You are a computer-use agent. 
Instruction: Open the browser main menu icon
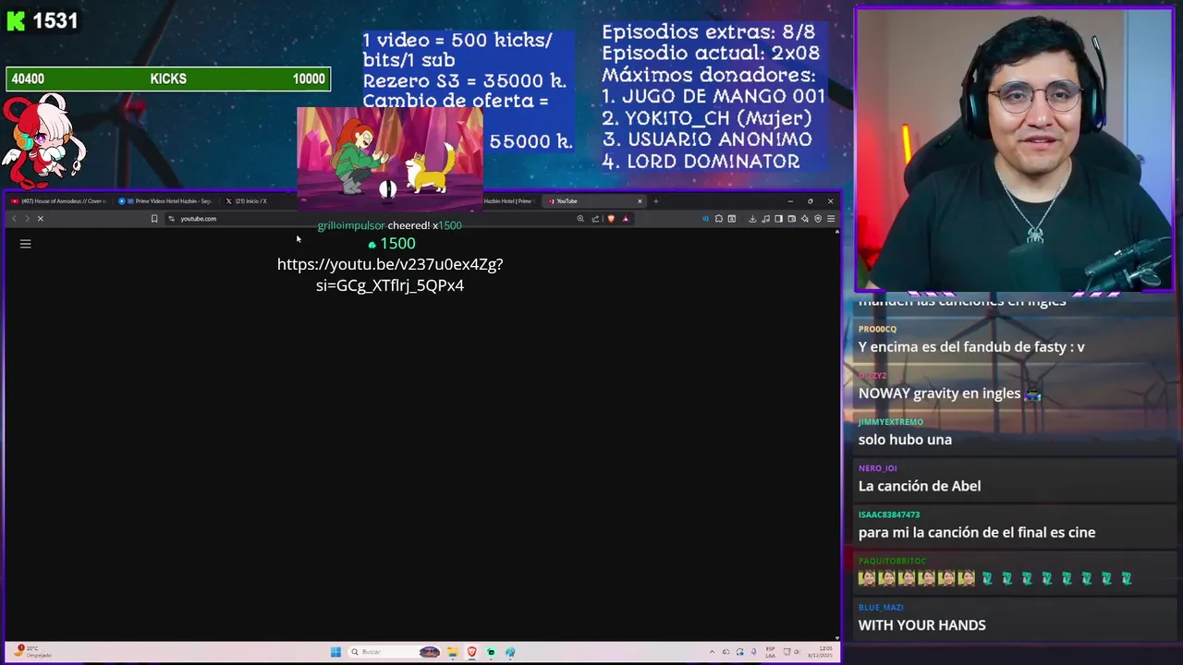[831, 219]
